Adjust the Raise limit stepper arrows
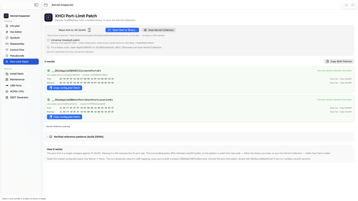The height and width of the screenshot is (201, 358). point(89,30)
